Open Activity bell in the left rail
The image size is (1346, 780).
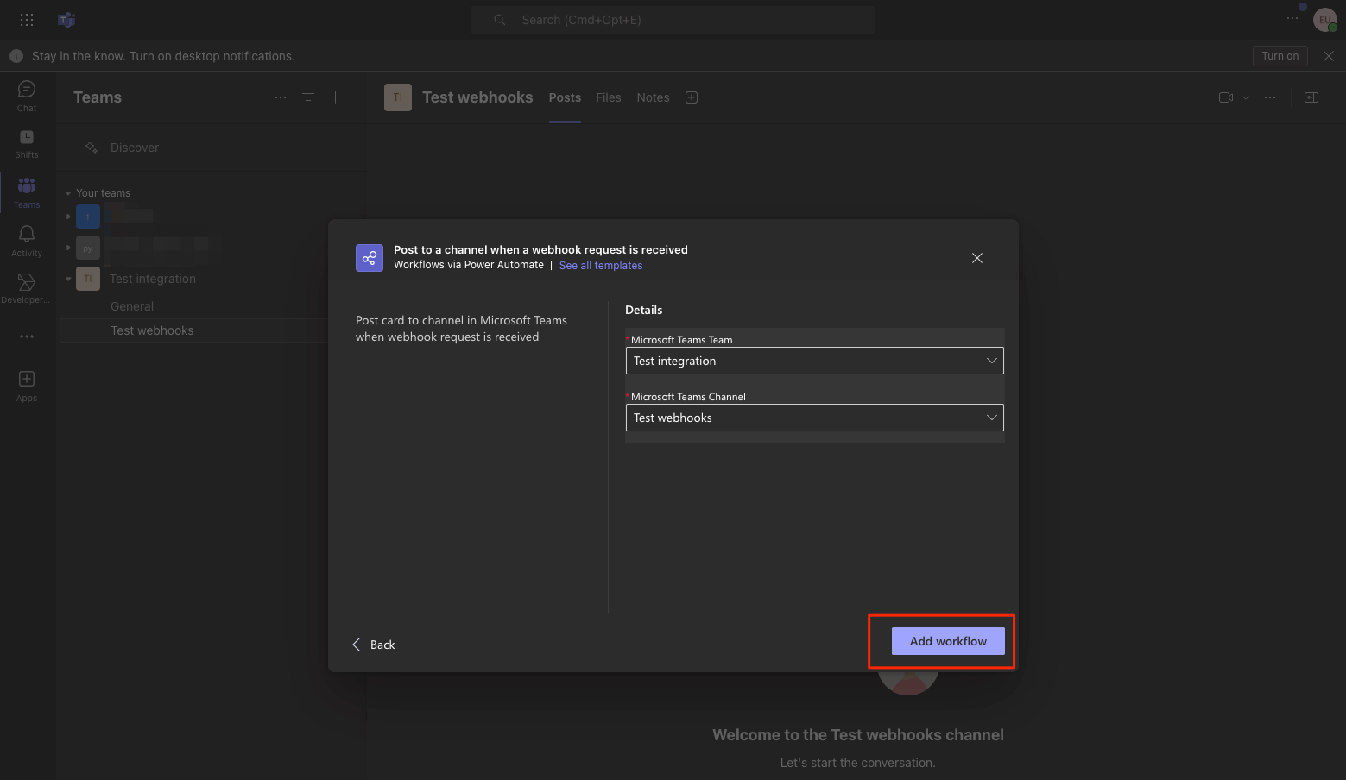pos(27,241)
